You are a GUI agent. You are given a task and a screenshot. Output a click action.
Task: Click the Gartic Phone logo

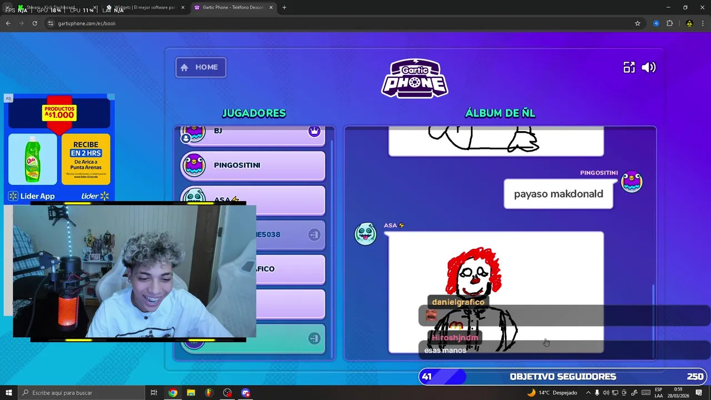(x=415, y=78)
